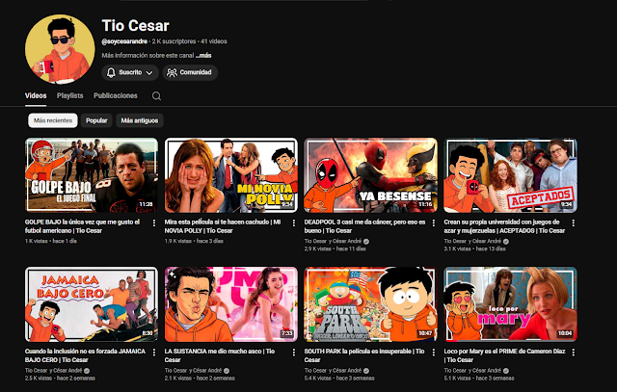617x392 pixels.
Task: Switch to the Playlists tab
Action: click(70, 95)
